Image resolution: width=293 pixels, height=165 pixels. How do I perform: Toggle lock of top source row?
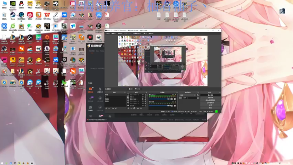click(x=145, y=95)
